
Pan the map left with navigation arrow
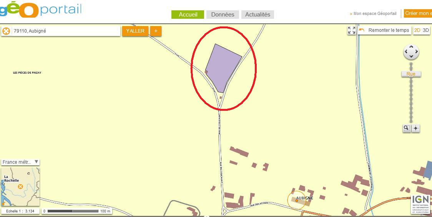(406, 52)
